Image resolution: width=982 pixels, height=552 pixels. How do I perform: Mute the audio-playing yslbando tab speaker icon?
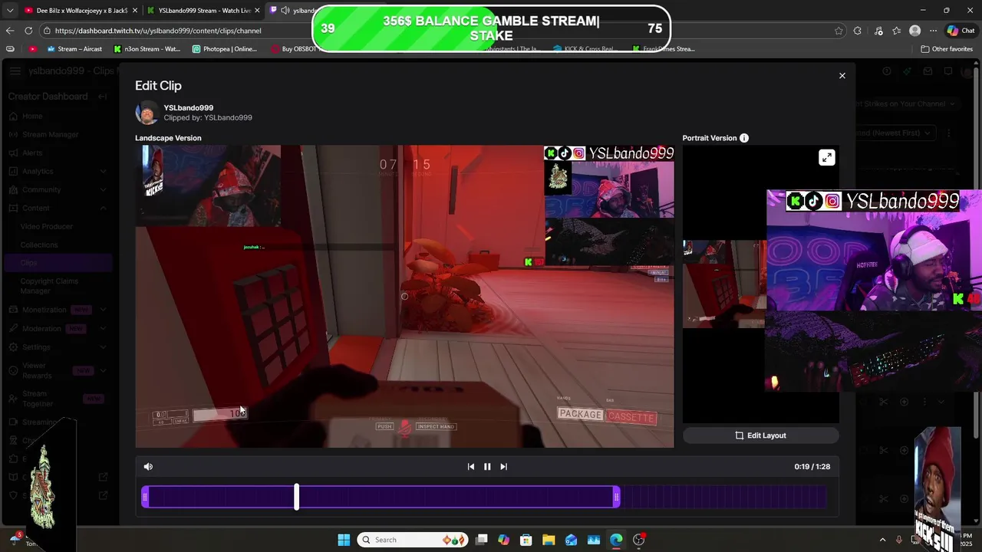(285, 10)
